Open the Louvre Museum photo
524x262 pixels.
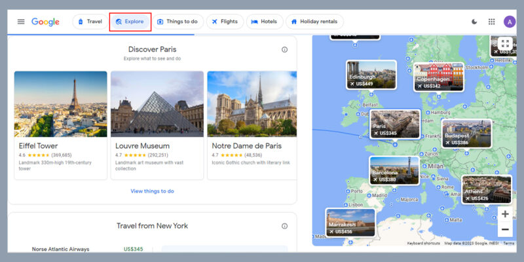click(157, 104)
